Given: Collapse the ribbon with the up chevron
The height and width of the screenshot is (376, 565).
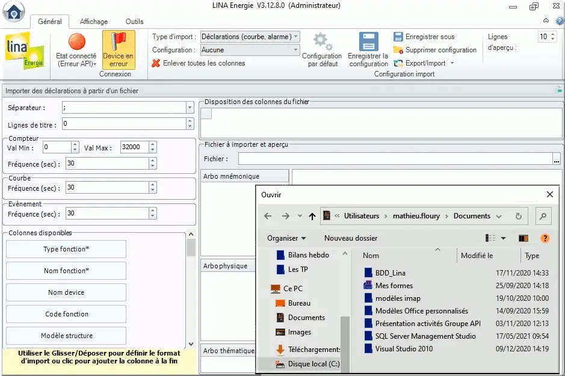Looking at the screenshot, I should (x=546, y=20).
